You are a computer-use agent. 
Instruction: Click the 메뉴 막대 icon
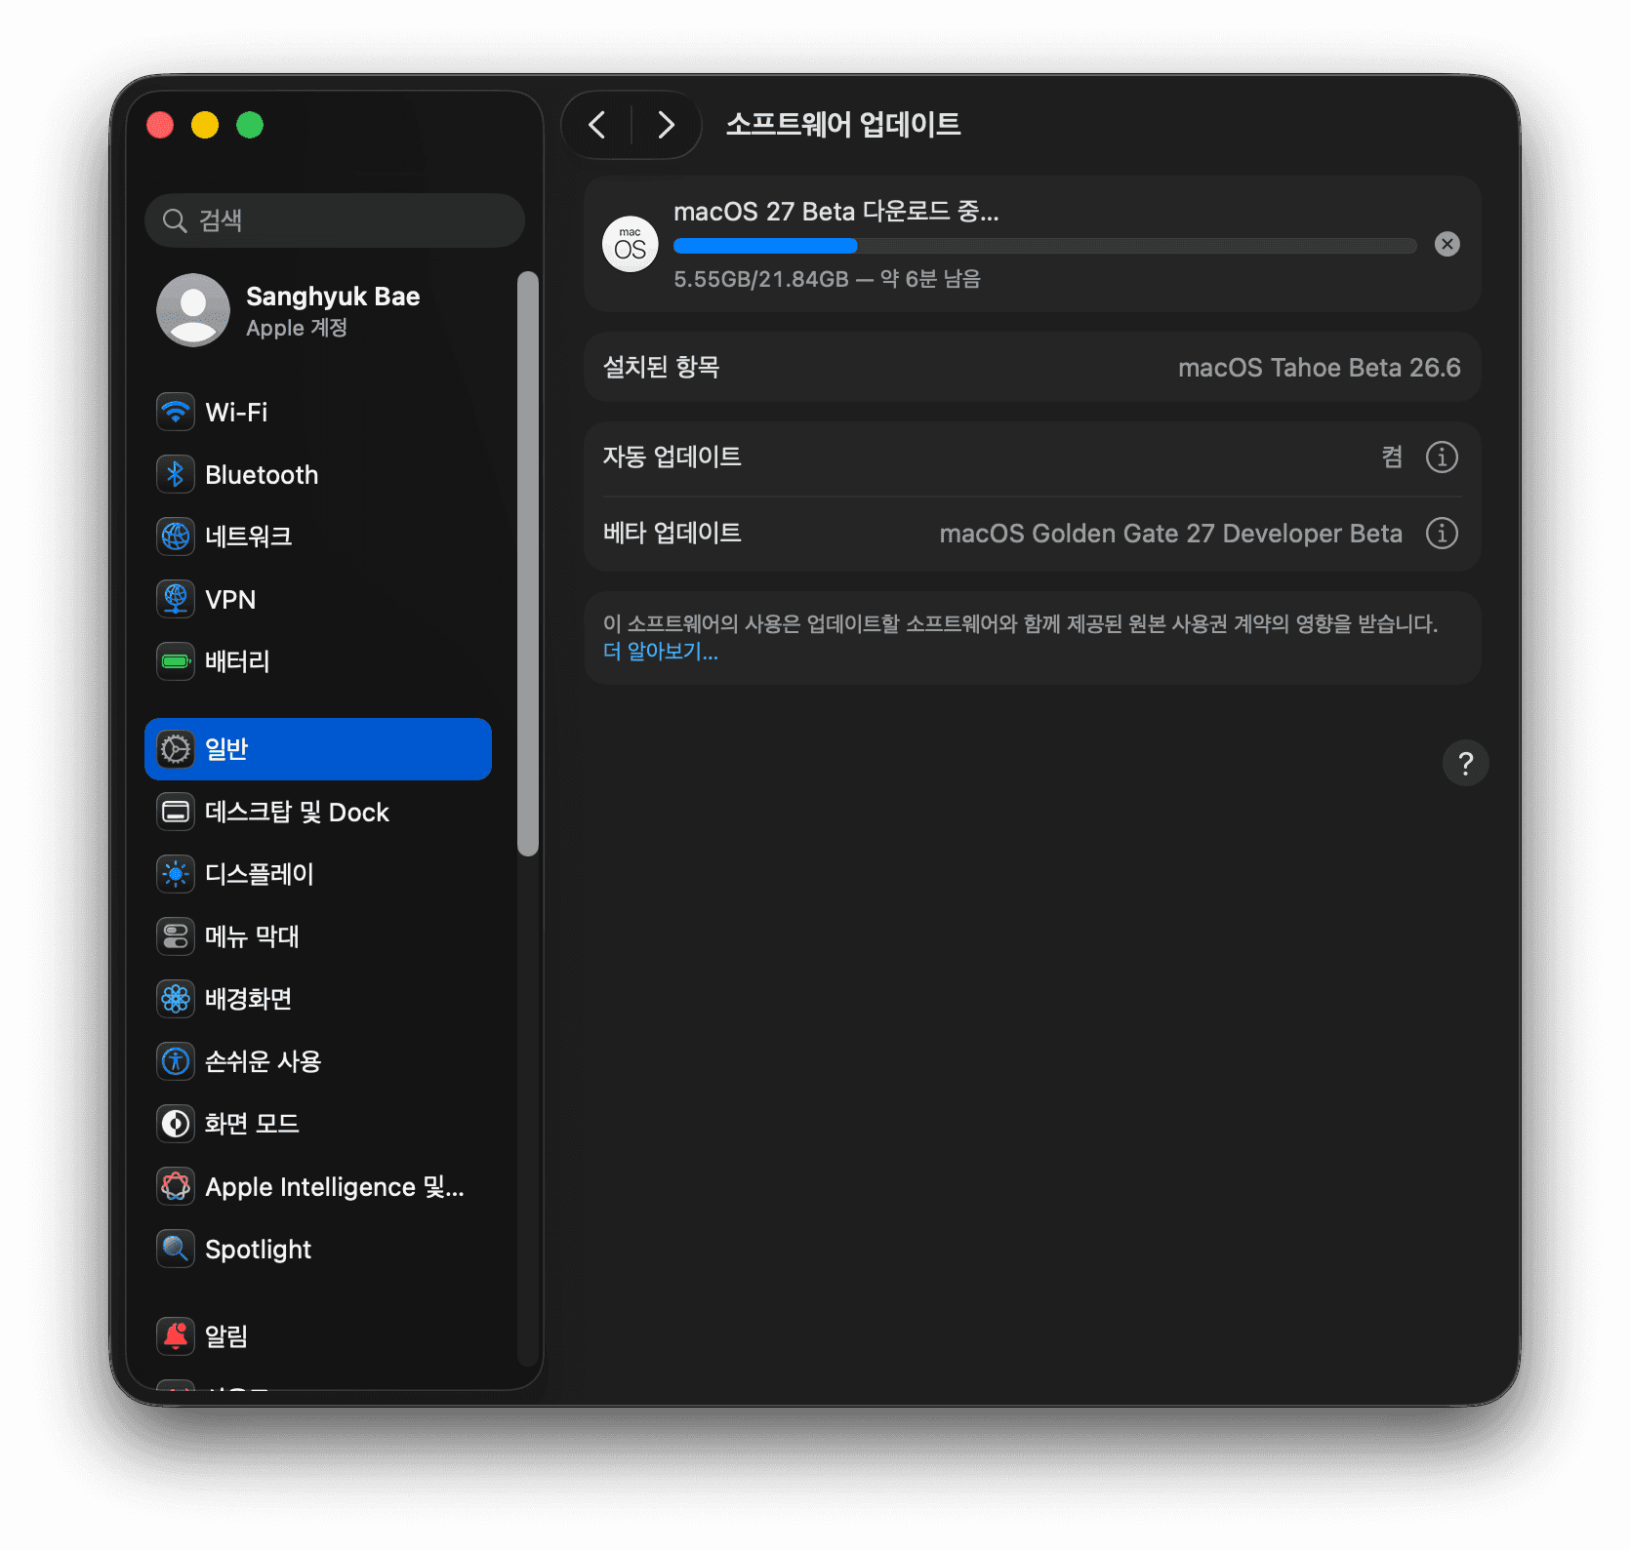pos(176,936)
